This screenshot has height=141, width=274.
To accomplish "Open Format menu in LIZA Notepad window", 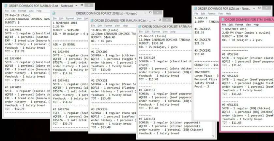I will (211, 14).
